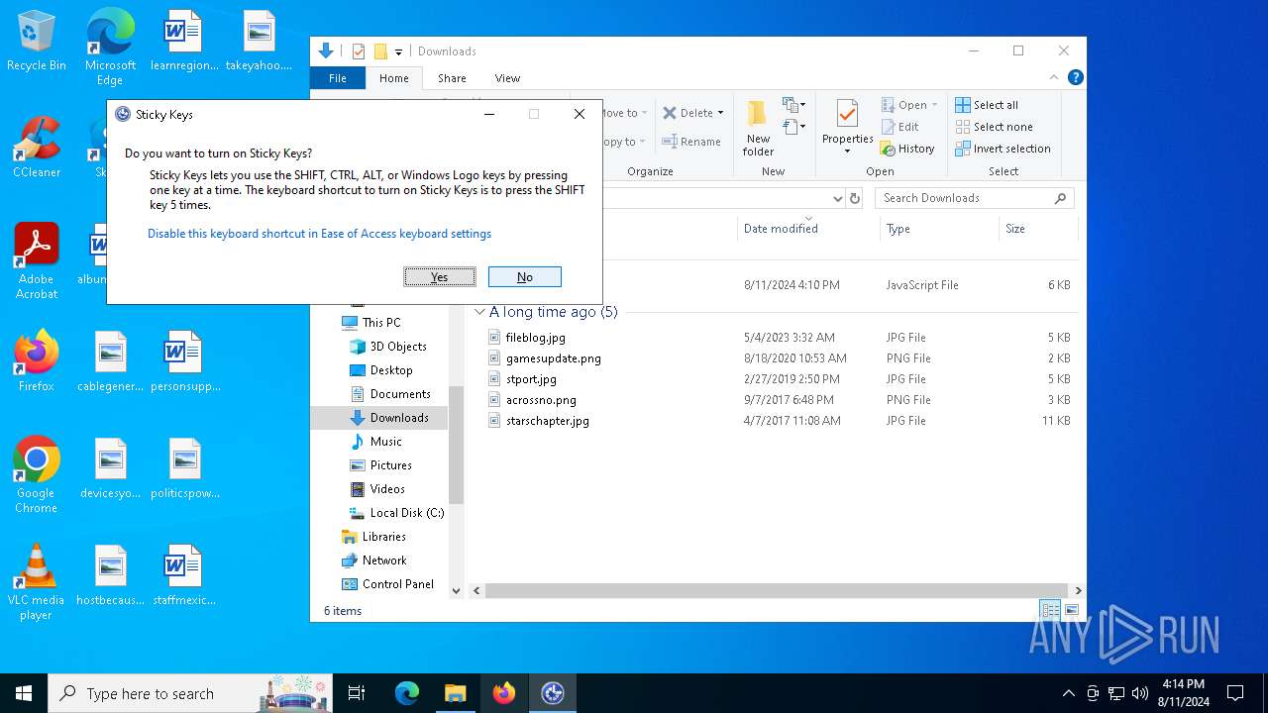The image size is (1268, 713).
Task: Open Firefox from the taskbar
Action: [x=504, y=693]
